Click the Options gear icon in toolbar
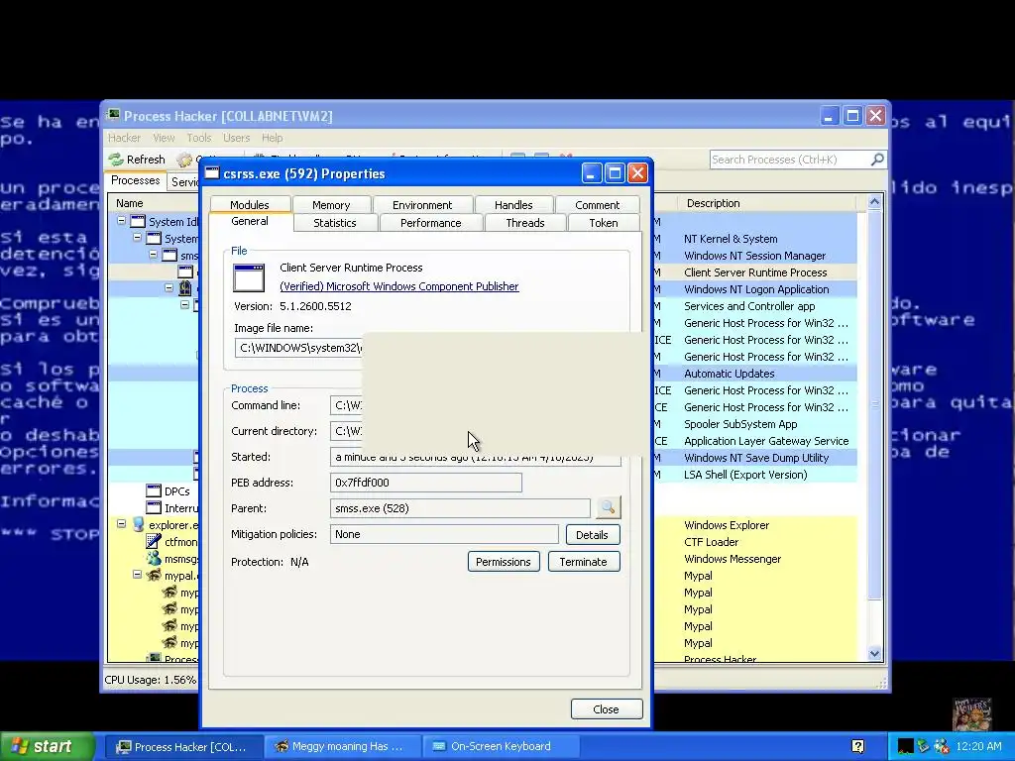Screen dimensions: 1015x761 tap(185, 160)
